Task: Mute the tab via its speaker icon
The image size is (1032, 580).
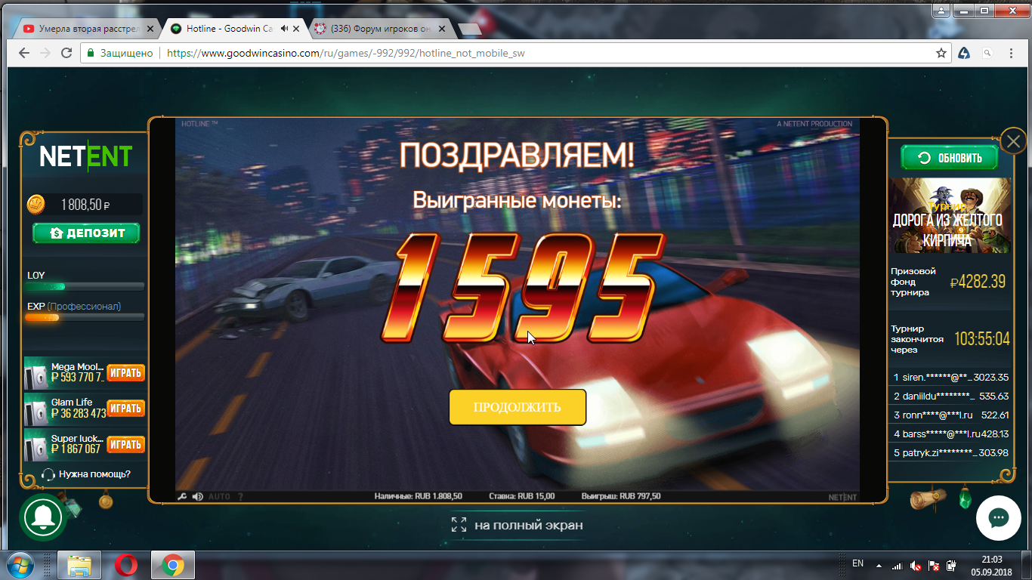Action: 284,29
